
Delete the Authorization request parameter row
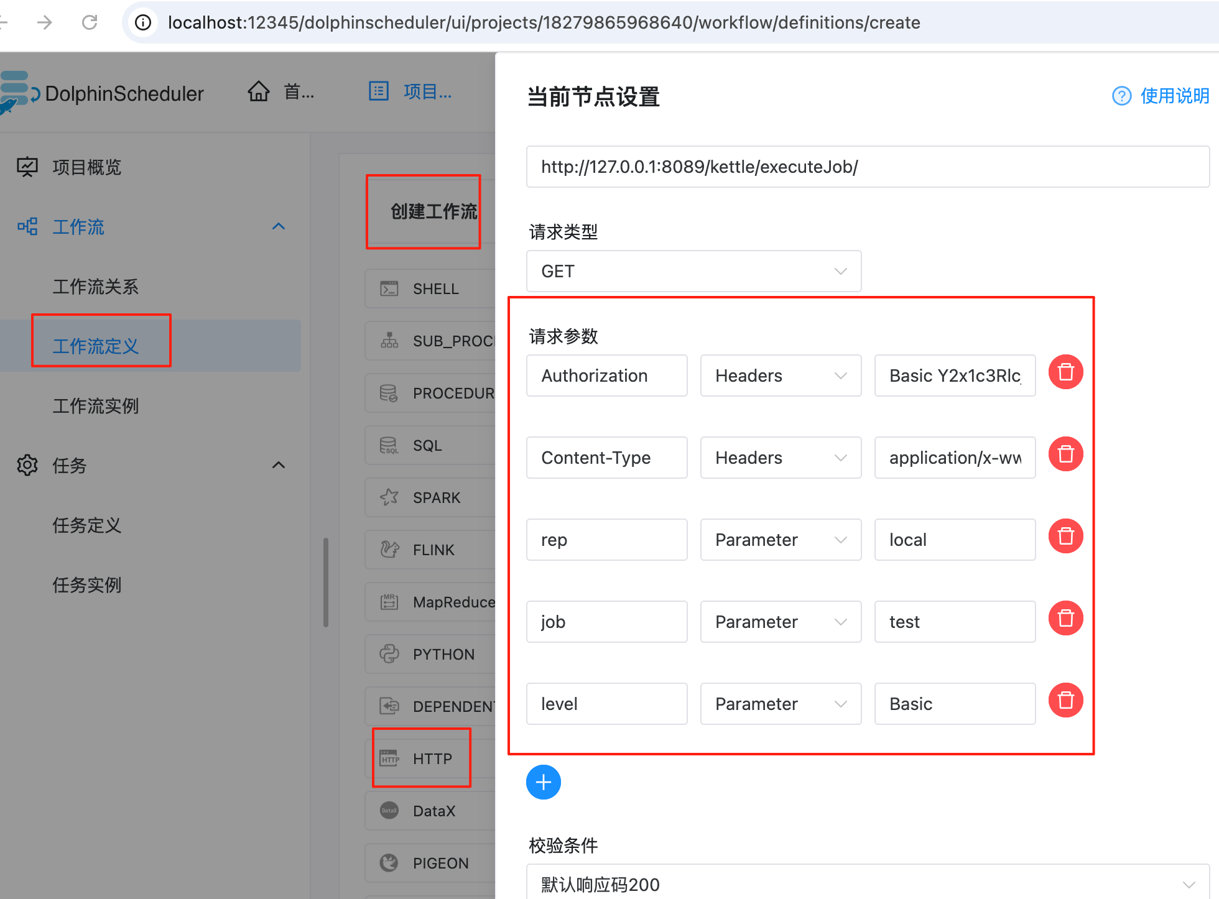1065,372
